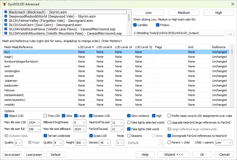The image size is (237, 160).
Task: Click the output path text field
Action: tap(179, 33)
